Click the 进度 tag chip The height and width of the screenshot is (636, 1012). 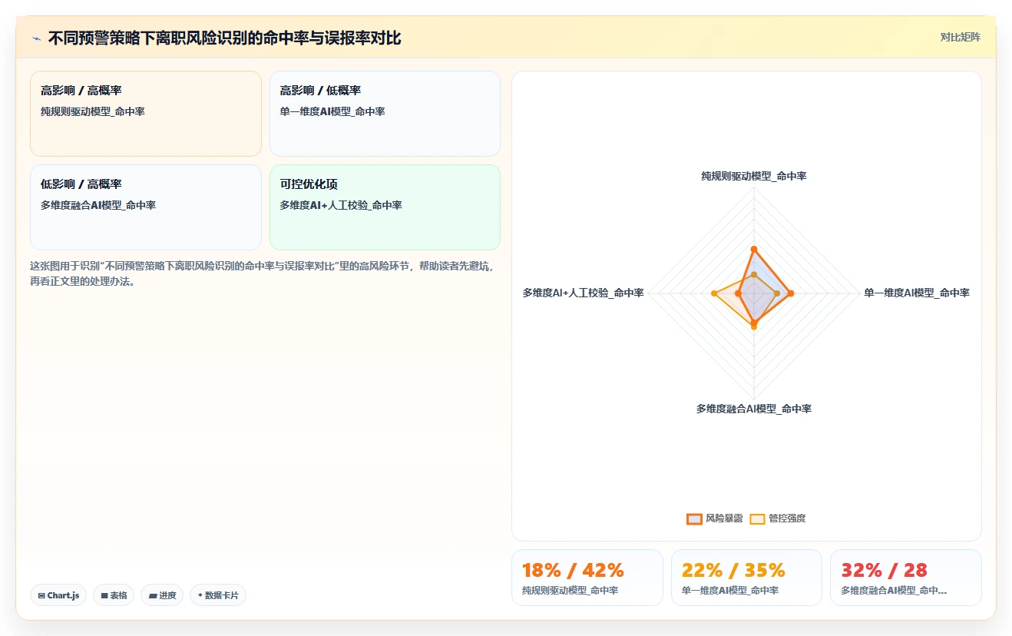[x=162, y=595]
